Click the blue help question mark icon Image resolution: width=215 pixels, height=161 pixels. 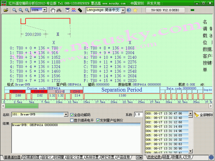(x=129, y=10)
